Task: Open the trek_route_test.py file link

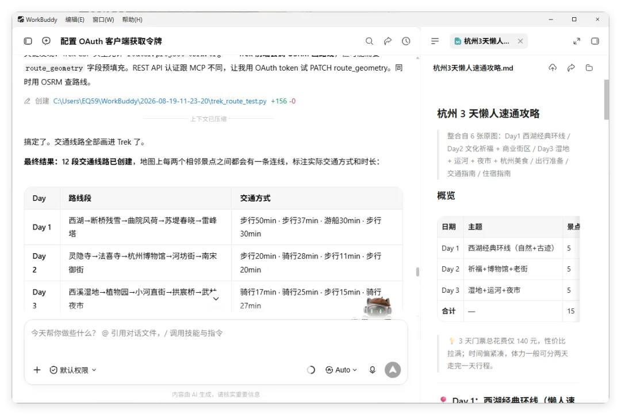Action: (x=160, y=101)
